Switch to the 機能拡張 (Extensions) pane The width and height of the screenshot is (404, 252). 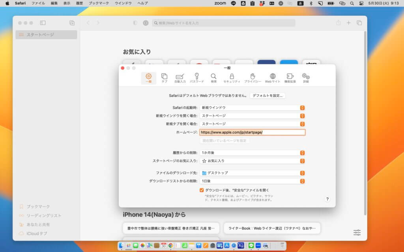pos(290,78)
